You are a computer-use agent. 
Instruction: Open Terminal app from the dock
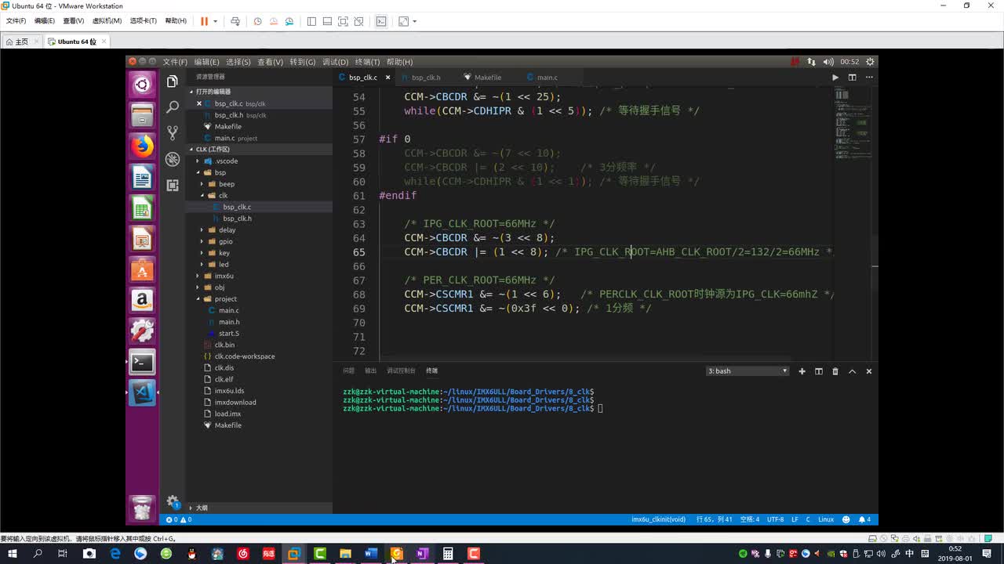click(x=142, y=361)
